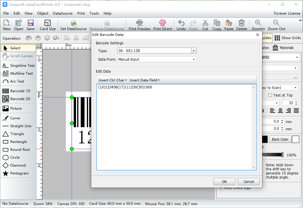Select the Singleline Text tool

tap(18, 66)
